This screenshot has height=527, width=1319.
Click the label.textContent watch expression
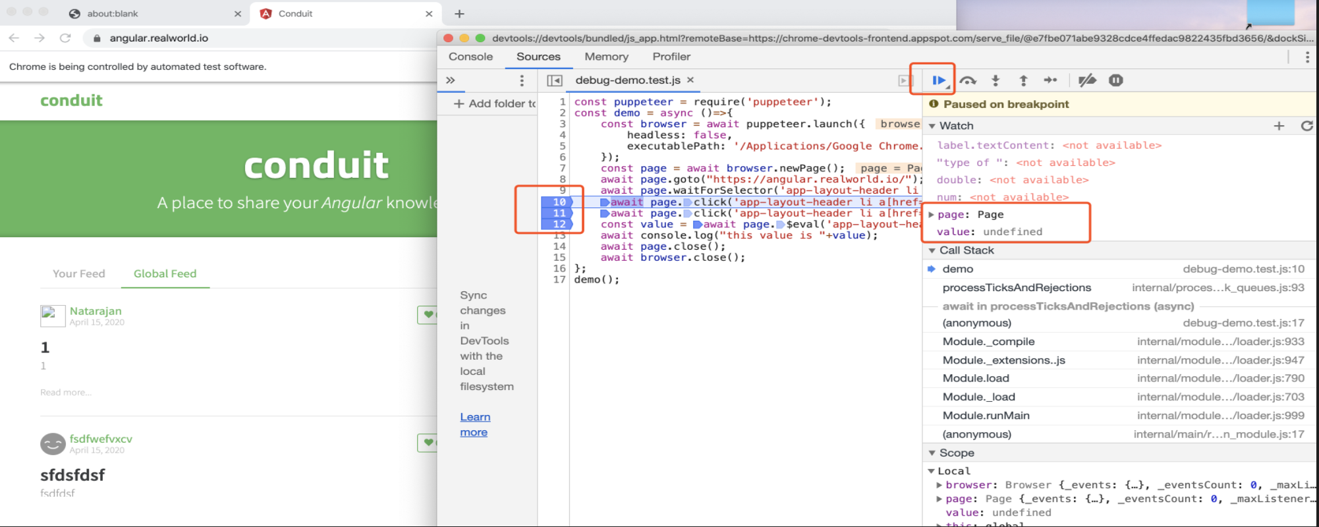(1049, 146)
